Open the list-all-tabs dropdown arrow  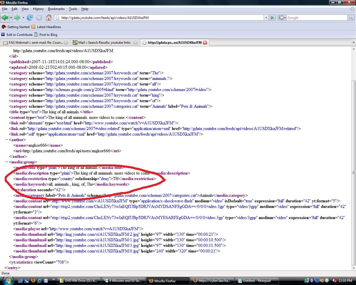(353, 43)
